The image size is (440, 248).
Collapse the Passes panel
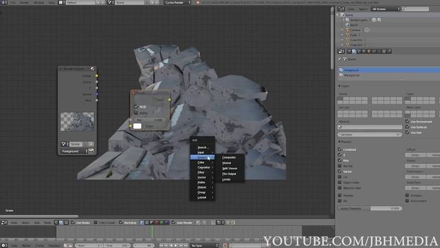pyautogui.click(x=339, y=142)
